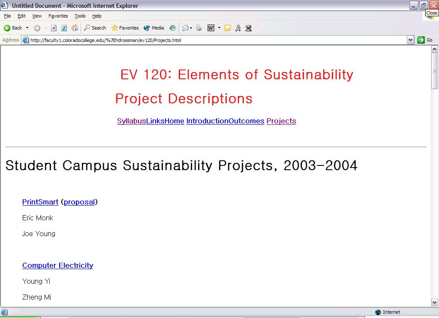Refresh the current page
Screen dimensions: 439x318
pyautogui.click(x=64, y=28)
